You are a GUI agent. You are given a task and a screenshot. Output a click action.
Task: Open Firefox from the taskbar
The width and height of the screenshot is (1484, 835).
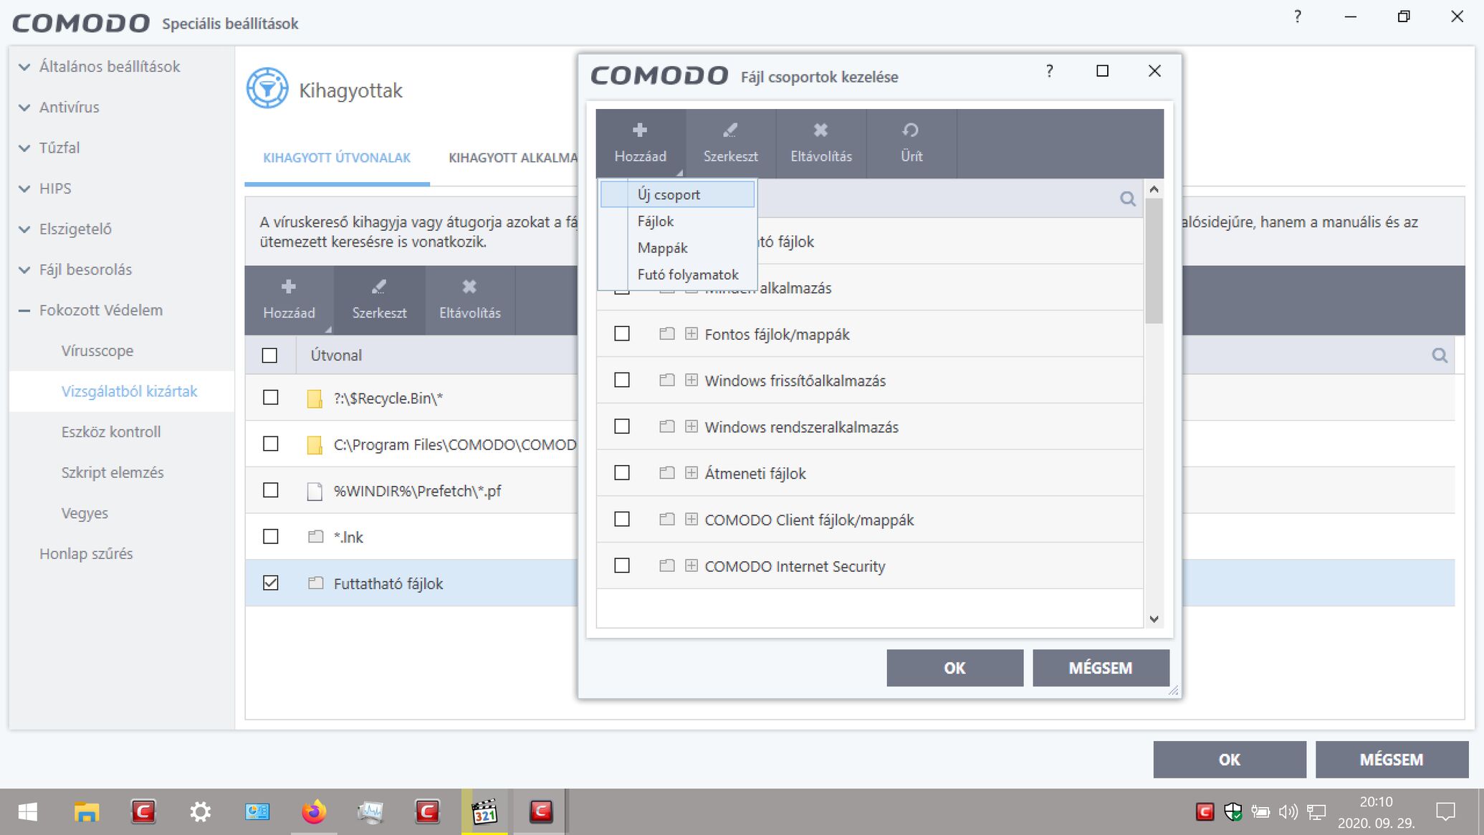313,812
